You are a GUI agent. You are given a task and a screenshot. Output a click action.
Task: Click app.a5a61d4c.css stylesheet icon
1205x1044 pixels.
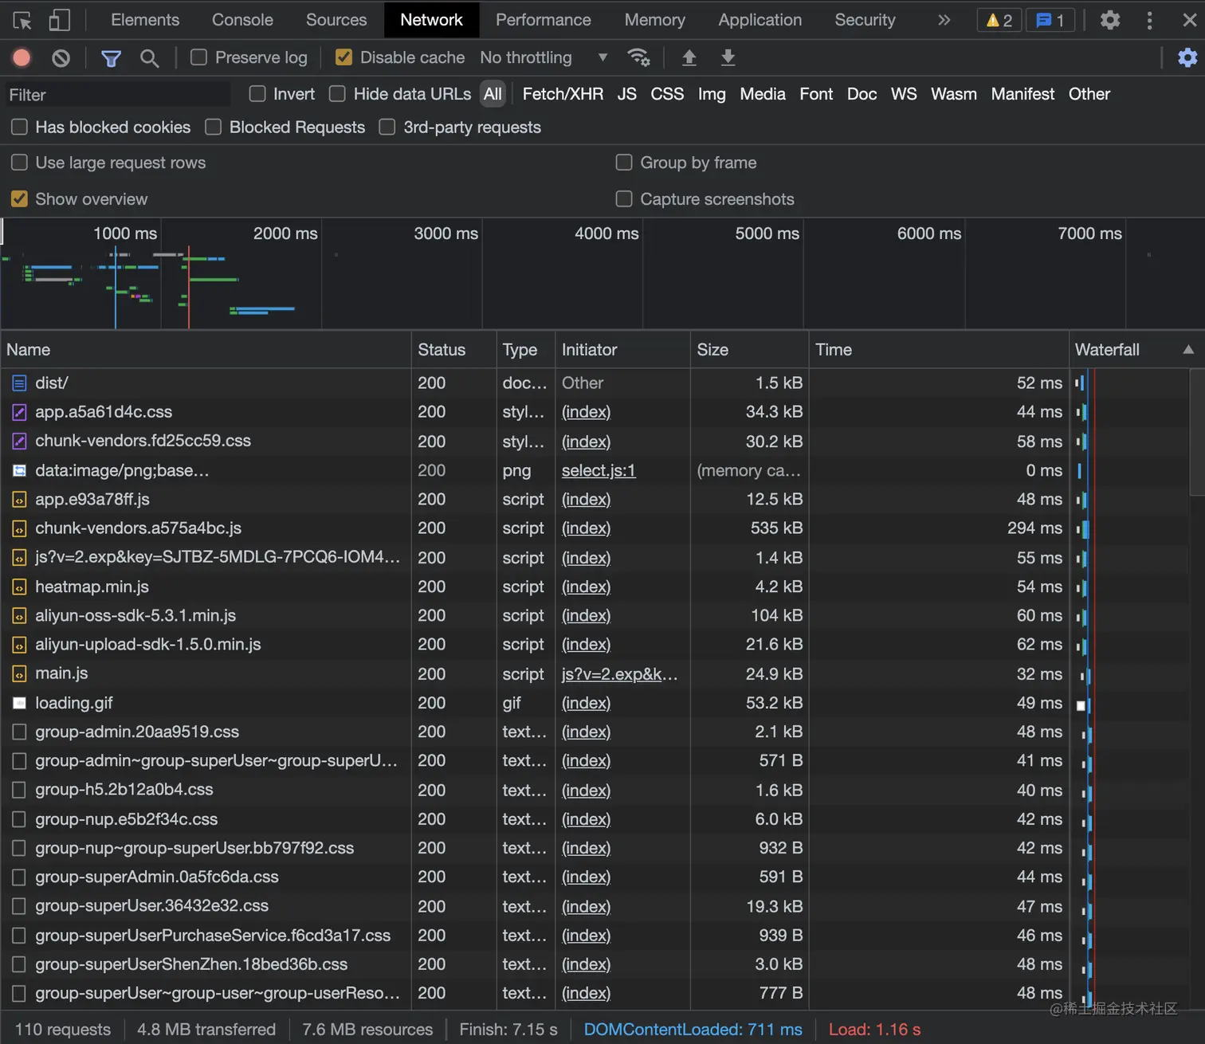tap(19, 412)
